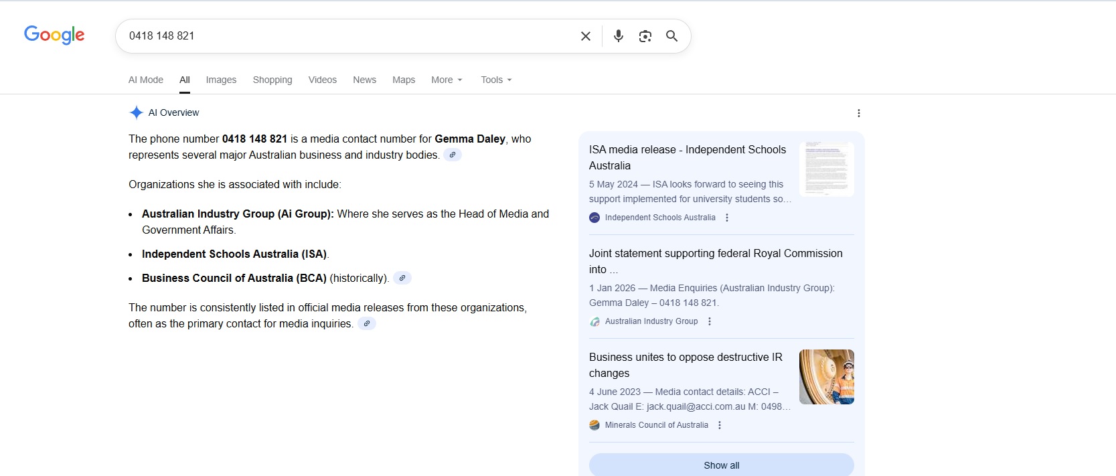Open search by image camera icon
Screen dimensions: 1116x476
(645, 36)
